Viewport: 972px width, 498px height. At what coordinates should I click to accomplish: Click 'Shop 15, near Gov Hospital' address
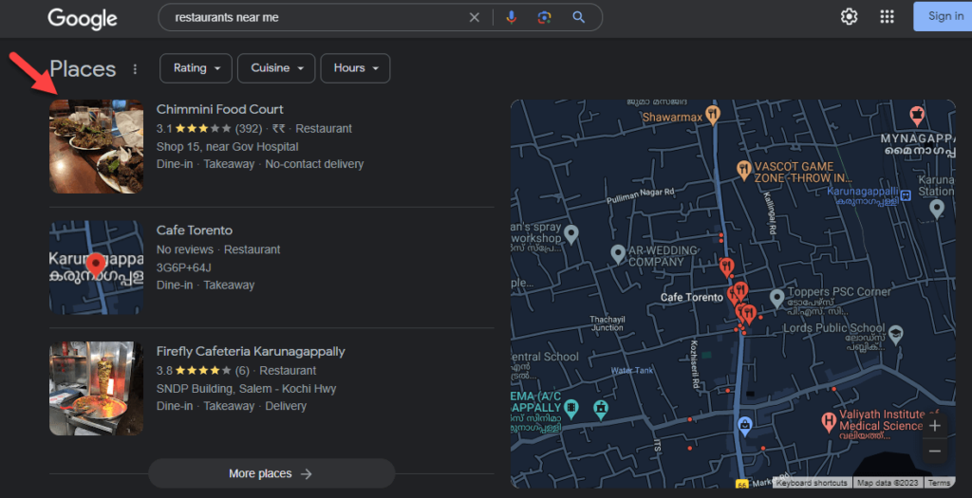pos(228,147)
